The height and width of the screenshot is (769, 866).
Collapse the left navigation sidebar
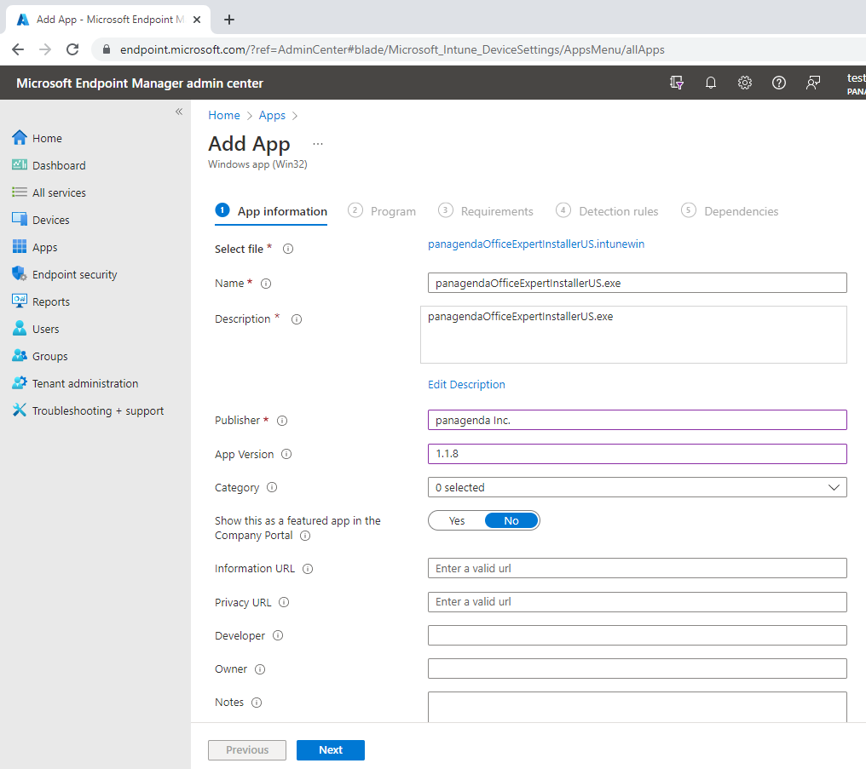pyautogui.click(x=179, y=112)
